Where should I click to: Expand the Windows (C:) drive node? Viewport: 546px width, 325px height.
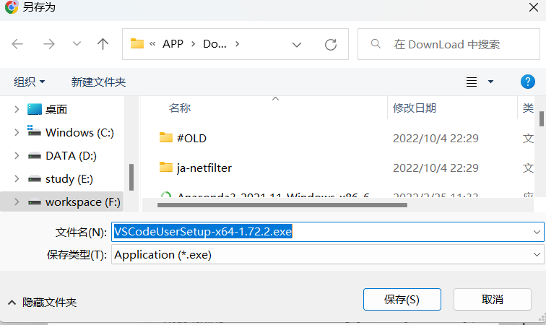coord(17,132)
